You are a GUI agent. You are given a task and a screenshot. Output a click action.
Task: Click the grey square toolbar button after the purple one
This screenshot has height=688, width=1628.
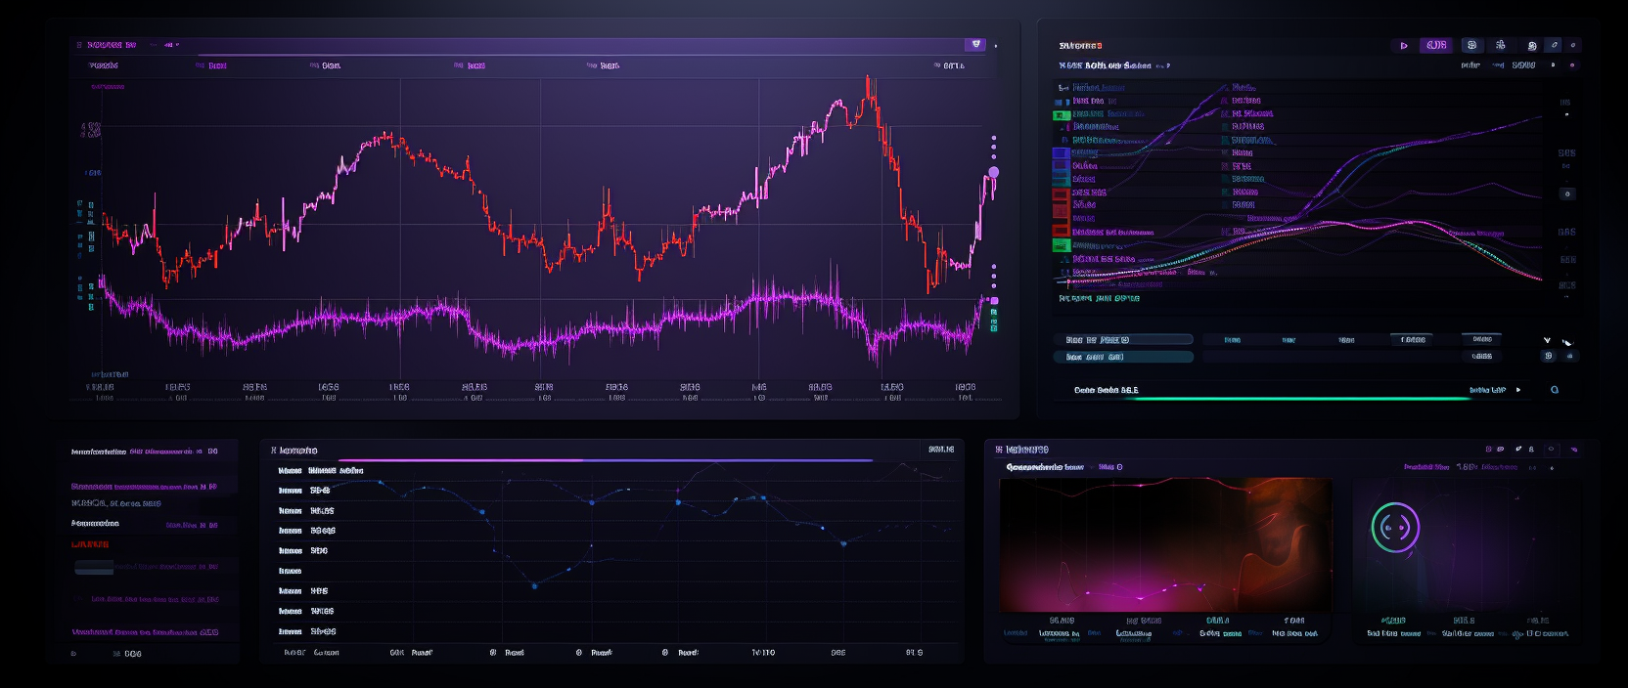click(1471, 45)
